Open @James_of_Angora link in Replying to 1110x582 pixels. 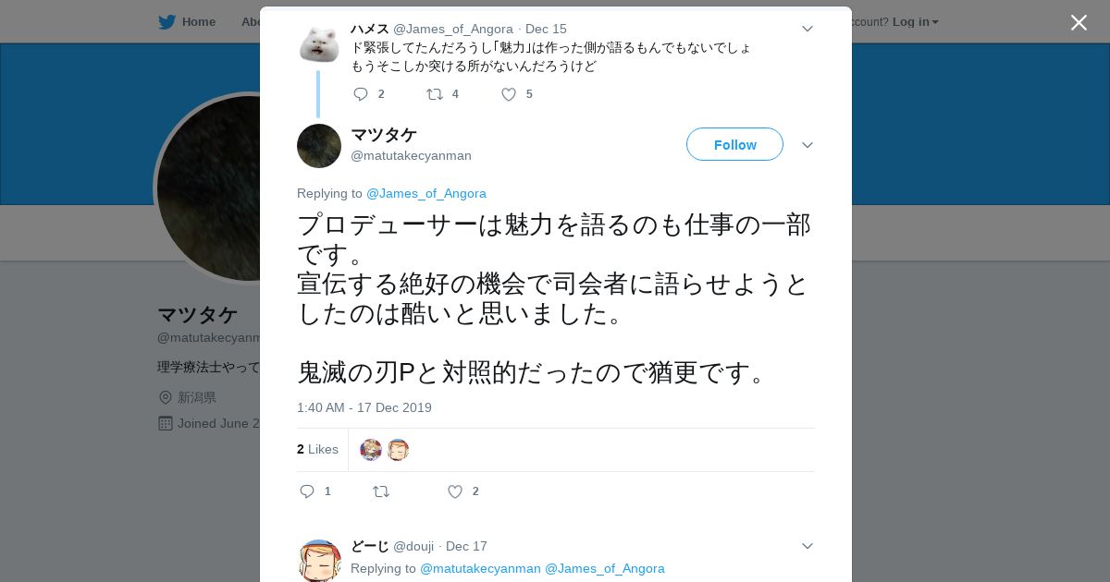[426, 193]
